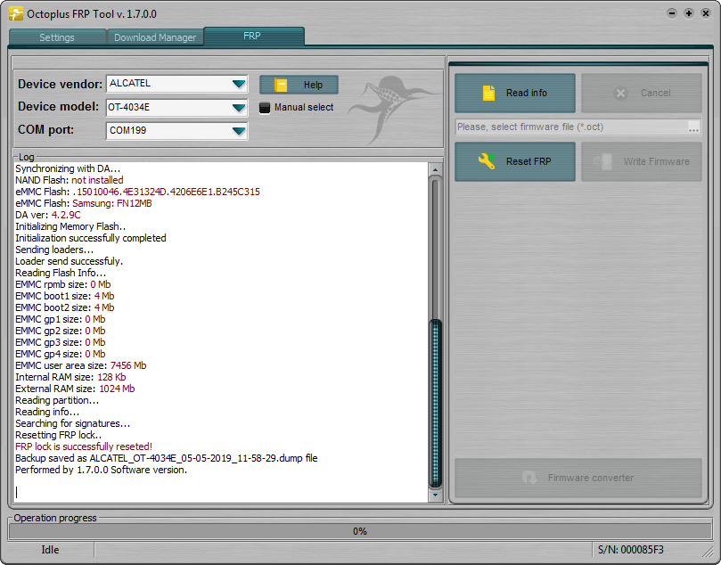
Task: Click log line 'Resetting FRP lock..'
Action: tap(59, 435)
